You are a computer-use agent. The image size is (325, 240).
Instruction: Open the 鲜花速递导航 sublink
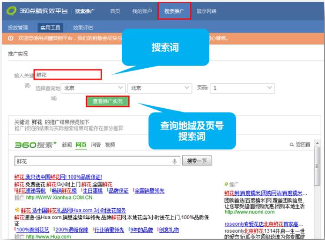(31, 191)
